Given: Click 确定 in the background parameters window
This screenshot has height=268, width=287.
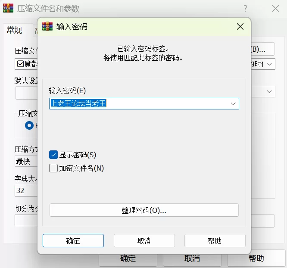Looking at the screenshot, I should 128,260.
